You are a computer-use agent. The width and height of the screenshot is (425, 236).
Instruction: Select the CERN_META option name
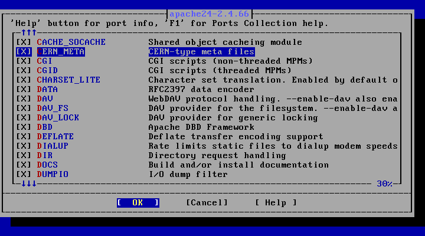[61, 52]
